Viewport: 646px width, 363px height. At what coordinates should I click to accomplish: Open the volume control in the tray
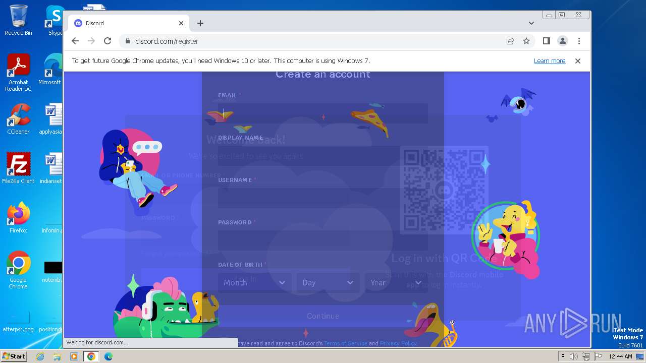(x=574, y=356)
